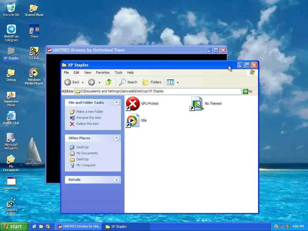Select the Them desktop shortcut
This screenshot has width=308, height=231.
click(x=34, y=31)
